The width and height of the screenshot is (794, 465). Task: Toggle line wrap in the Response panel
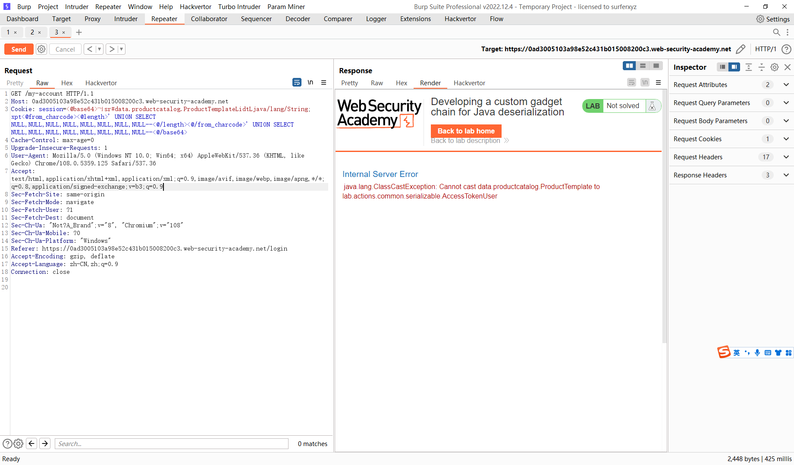point(631,82)
